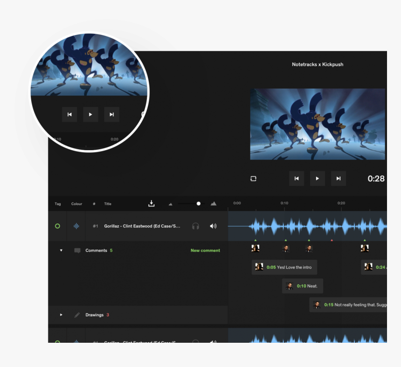Image resolution: width=401 pixels, height=367 pixels.
Task: Open comment 0:15 Not really feeling that
Action: (348, 305)
